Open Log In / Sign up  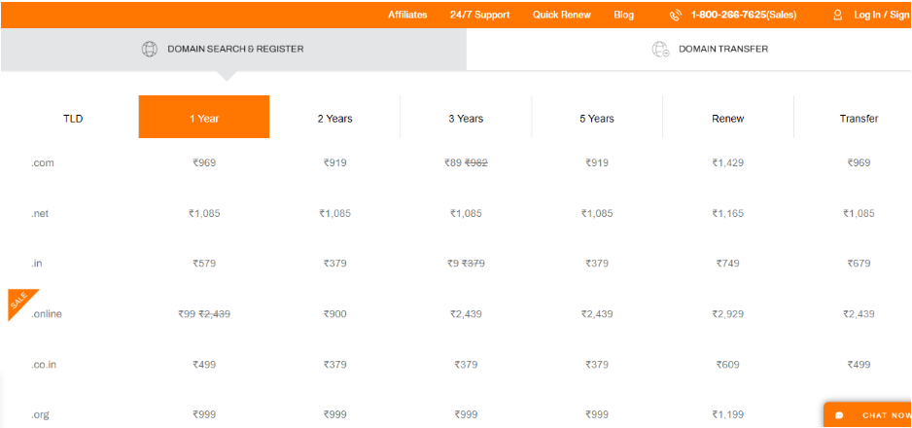tap(881, 16)
